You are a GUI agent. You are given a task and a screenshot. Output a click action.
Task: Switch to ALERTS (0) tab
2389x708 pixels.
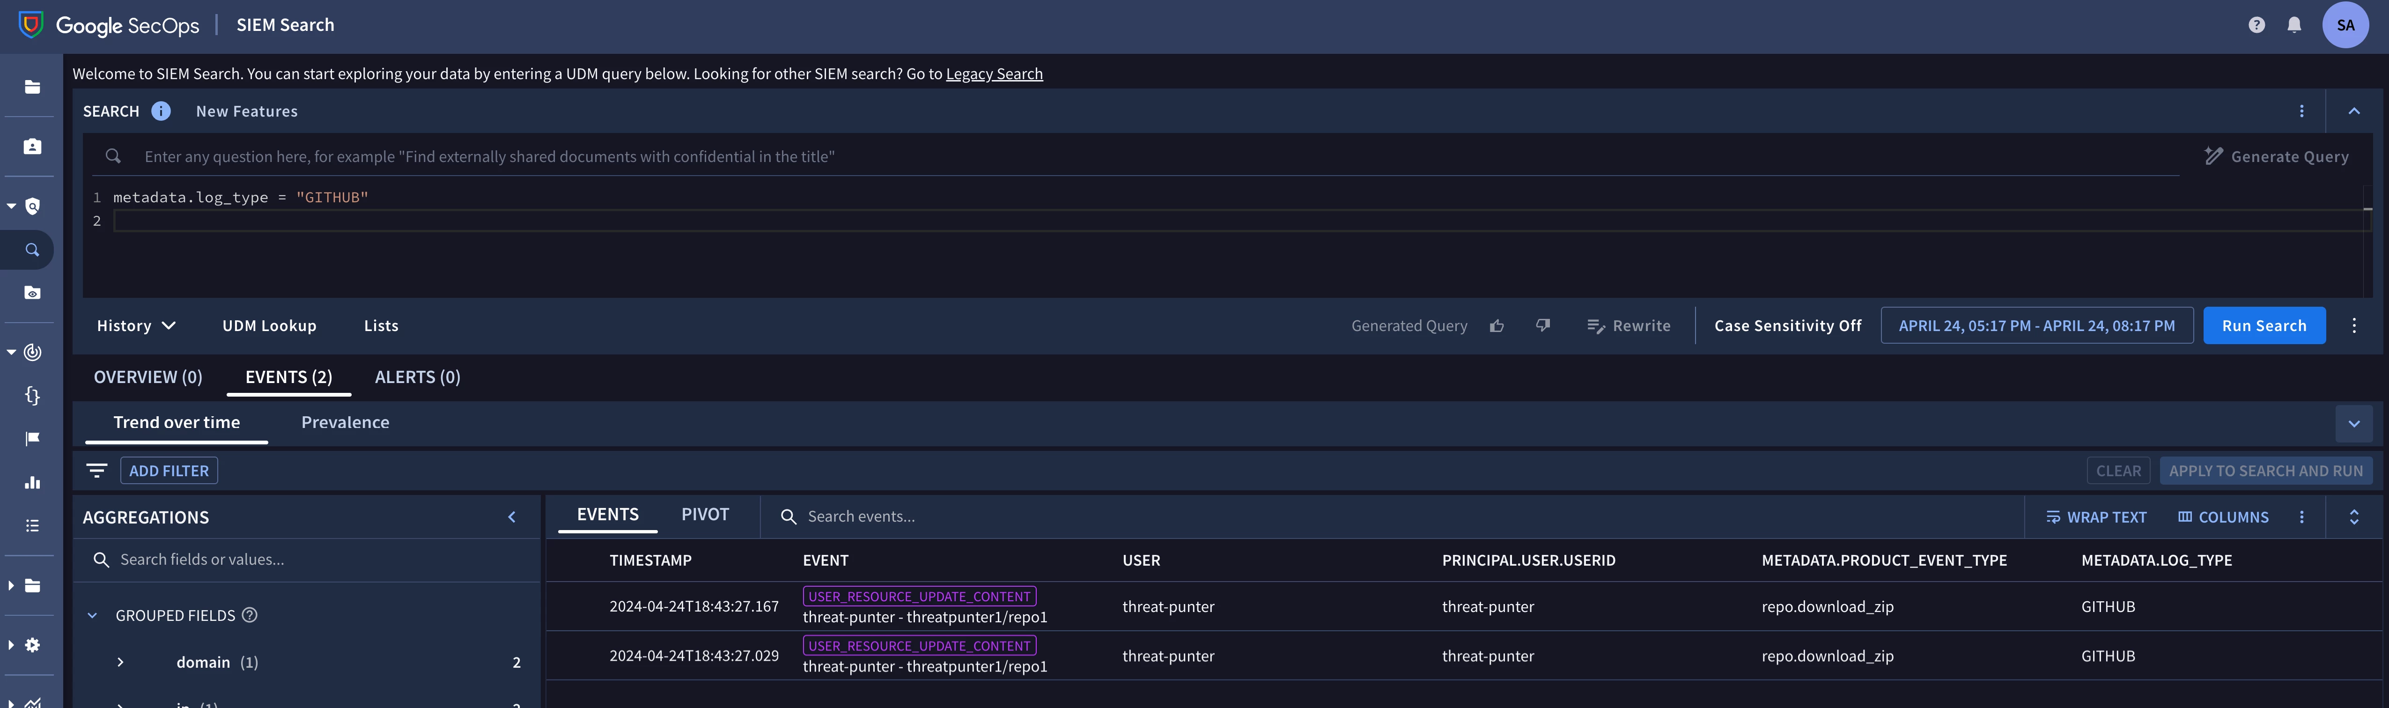(417, 377)
